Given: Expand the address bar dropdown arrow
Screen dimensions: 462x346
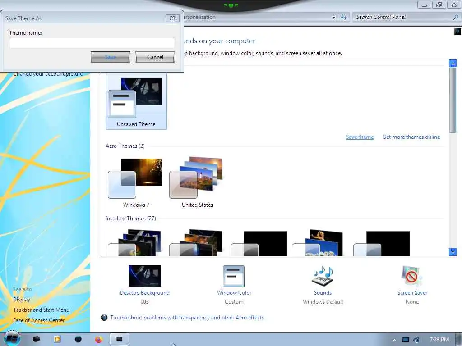Looking at the screenshot, I should pyautogui.click(x=333, y=18).
